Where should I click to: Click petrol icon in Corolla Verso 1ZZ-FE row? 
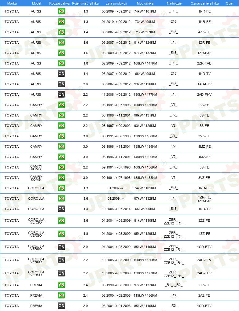tap(61, 234)
